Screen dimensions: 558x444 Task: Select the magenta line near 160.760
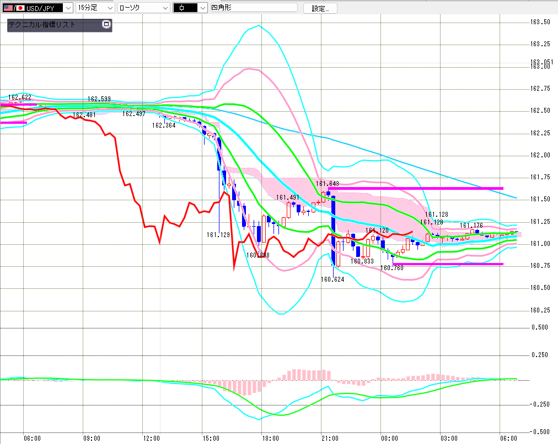coord(448,264)
